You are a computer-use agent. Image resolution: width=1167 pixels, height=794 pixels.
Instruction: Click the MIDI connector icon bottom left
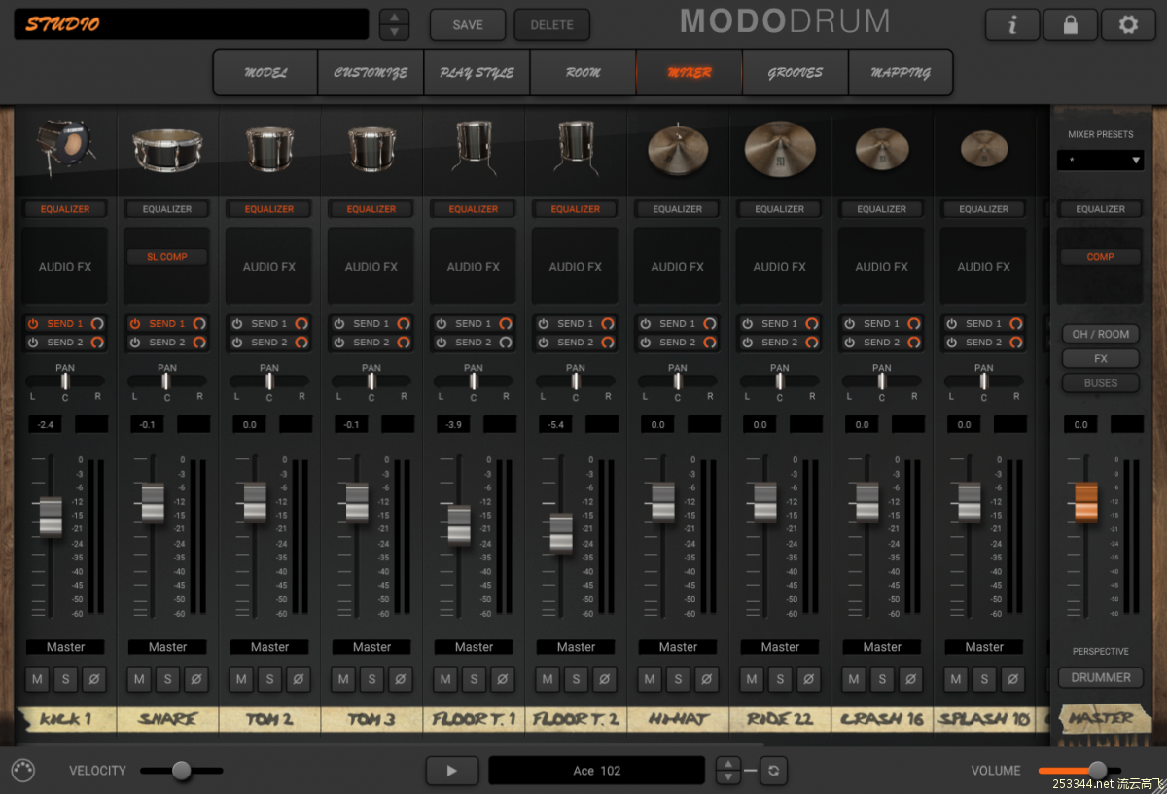click(x=23, y=770)
